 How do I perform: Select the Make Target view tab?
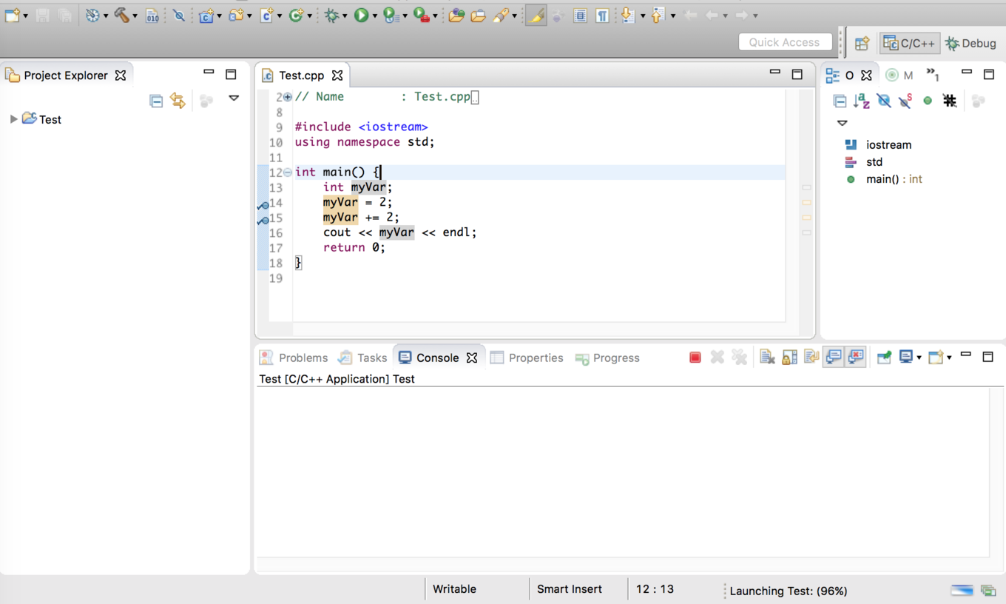click(x=899, y=75)
